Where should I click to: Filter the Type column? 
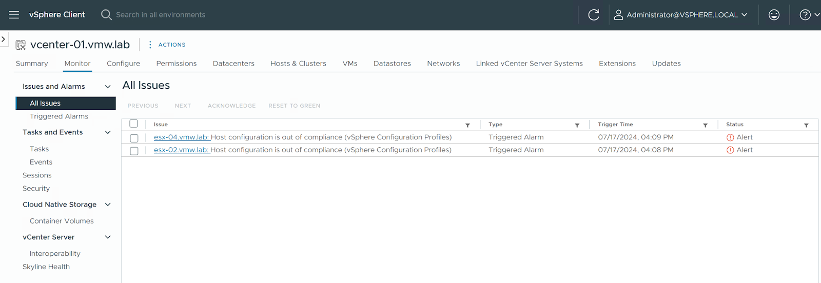pyautogui.click(x=577, y=125)
